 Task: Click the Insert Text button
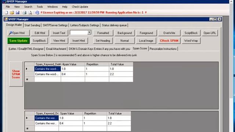click(x=59, y=33)
